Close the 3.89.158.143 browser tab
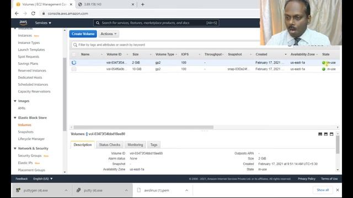Viewport: 353px width, 198px height. [x=133, y=4]
